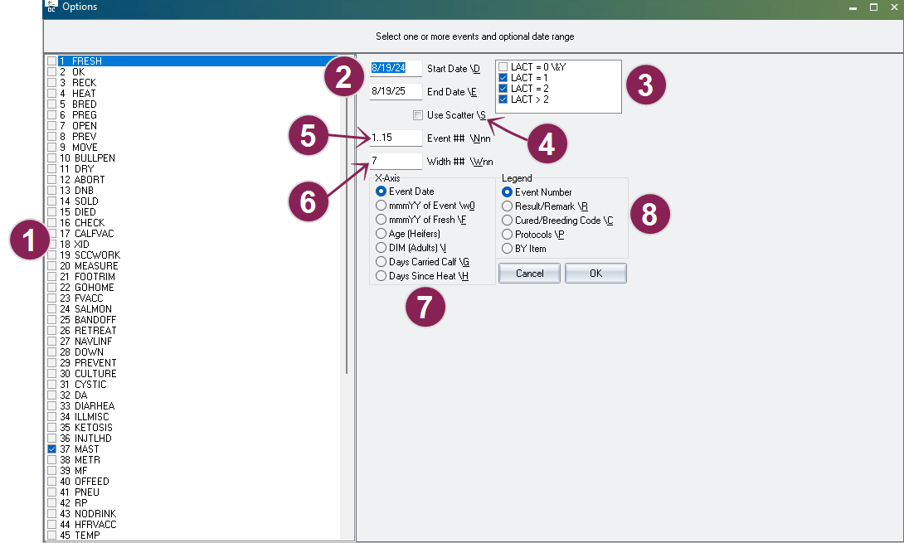
Task: Select the KETOSIS event checkbox
Action: point(52,428)
